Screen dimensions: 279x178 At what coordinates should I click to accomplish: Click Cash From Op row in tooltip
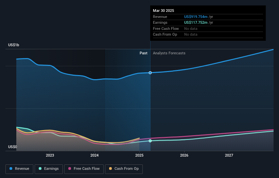tap(208, 35)
